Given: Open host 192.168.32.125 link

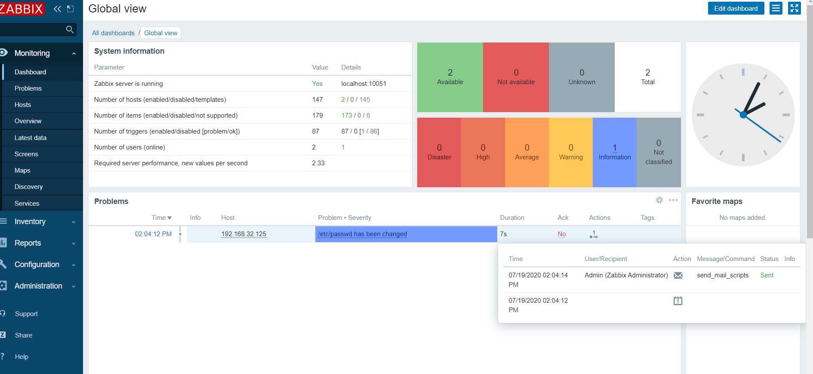Looking at the screenshot, I should (x=243, y=234).
